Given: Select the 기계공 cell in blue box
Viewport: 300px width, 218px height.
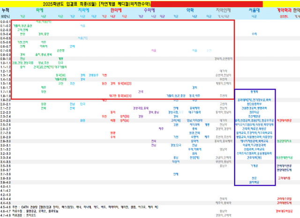Looking at the screenshot, I should point(254,165).
